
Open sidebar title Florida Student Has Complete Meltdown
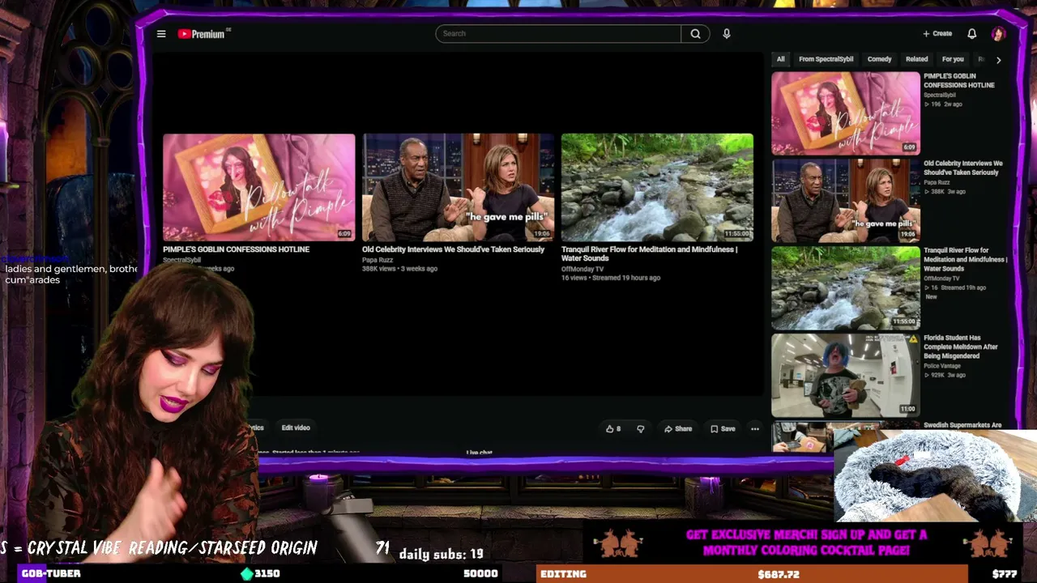961,347
